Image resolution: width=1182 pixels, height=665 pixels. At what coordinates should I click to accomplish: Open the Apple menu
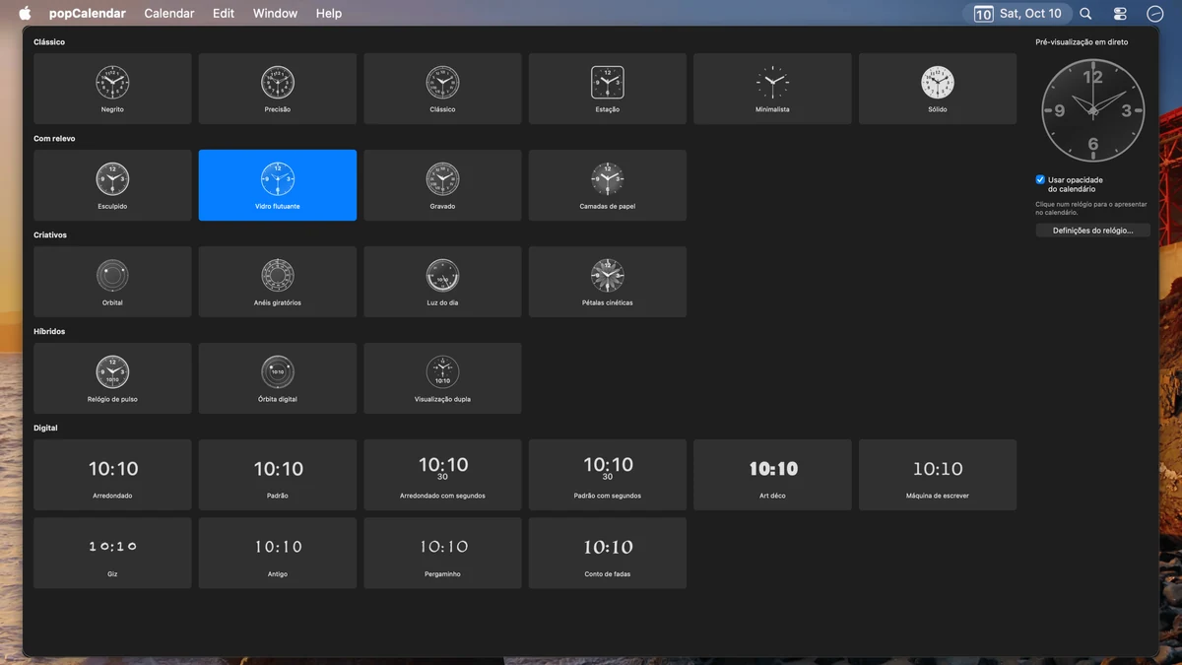(x=26, y=14)
